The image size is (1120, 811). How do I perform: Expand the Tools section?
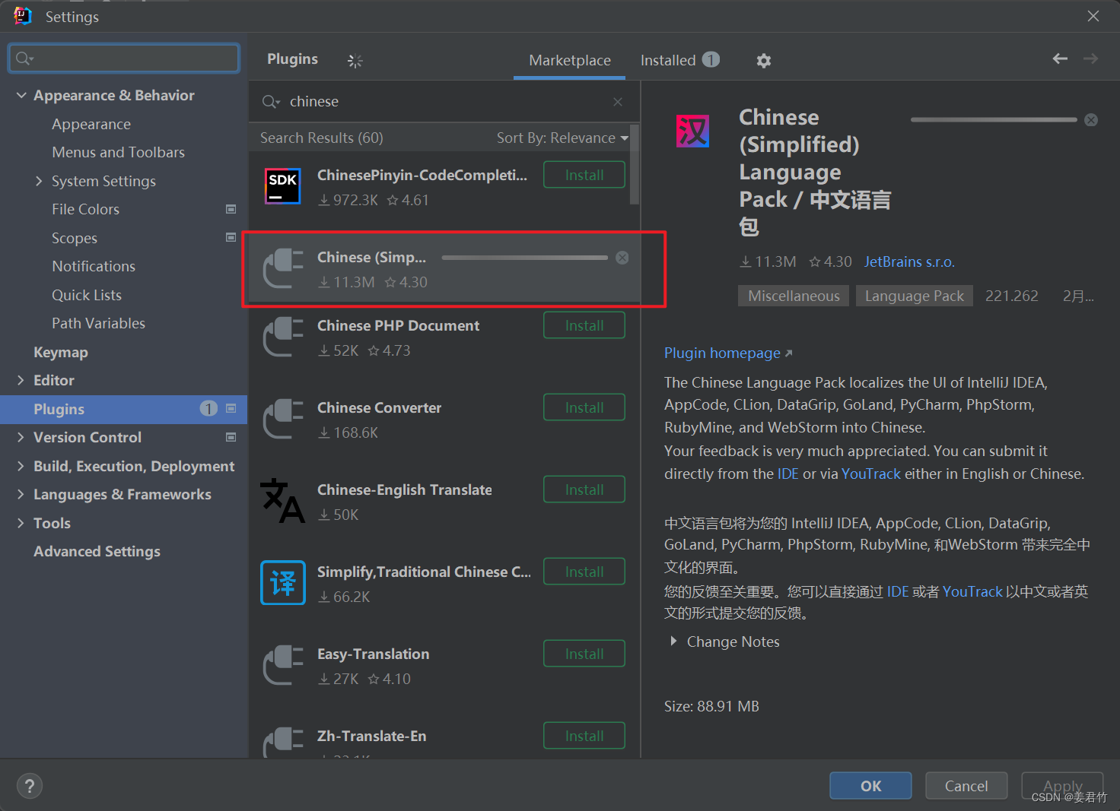(x=21, y=523)
